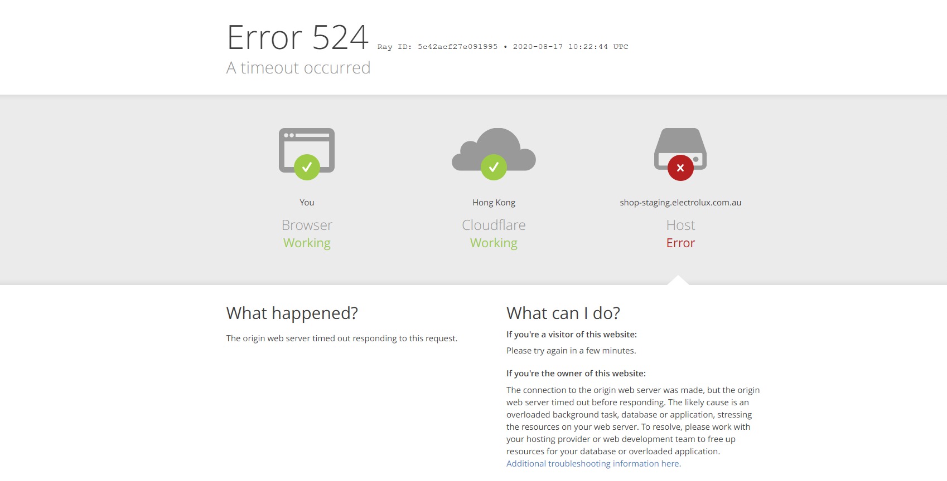Click 'If you're a visitor of this website' text
This screenshot has width=947, height=481.
[572, 335]
